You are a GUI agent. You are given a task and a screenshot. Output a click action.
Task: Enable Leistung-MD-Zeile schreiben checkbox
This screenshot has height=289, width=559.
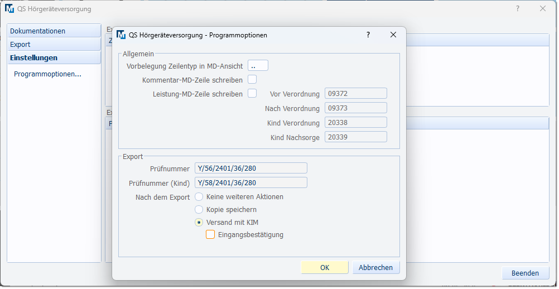pyautogui.click(x=252, y=93)
